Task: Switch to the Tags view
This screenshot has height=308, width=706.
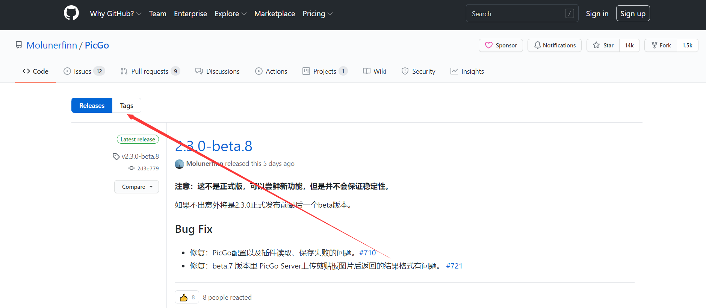Action: click(127, 105)
